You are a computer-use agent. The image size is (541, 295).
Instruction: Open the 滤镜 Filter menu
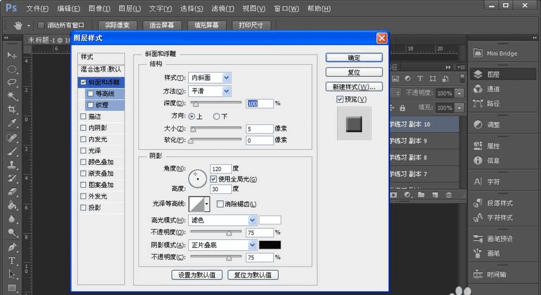click(222, 9)
